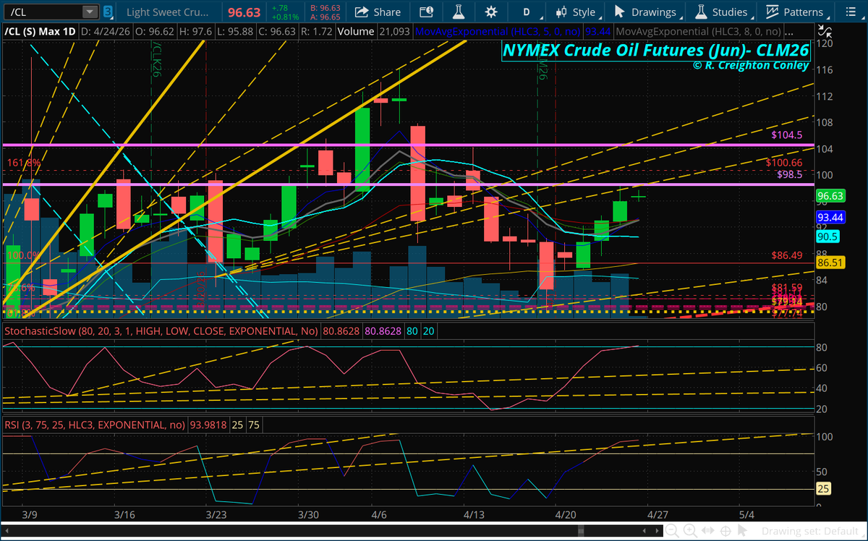Click the blue chart-link number 3 box

tap(107, 12)
